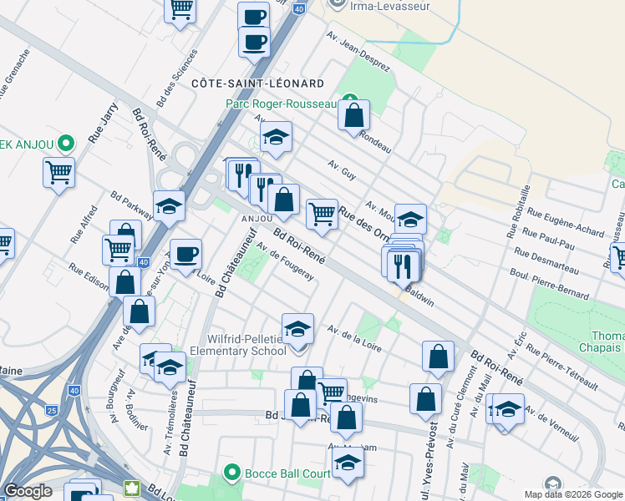Click the school marker right of Bocce Ball Court
The height and width of the screenshot is (501, 625).
coord(348,463)
